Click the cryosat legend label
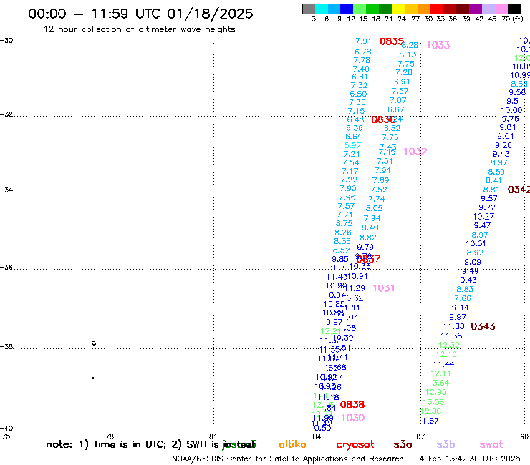 click(x=355, y=445)
